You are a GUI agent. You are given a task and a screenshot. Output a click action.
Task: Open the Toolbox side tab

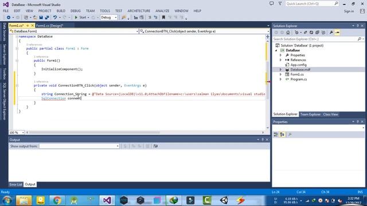4,74
